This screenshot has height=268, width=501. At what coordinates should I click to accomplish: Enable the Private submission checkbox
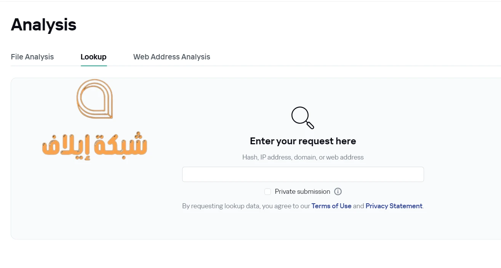pos(267,191)
